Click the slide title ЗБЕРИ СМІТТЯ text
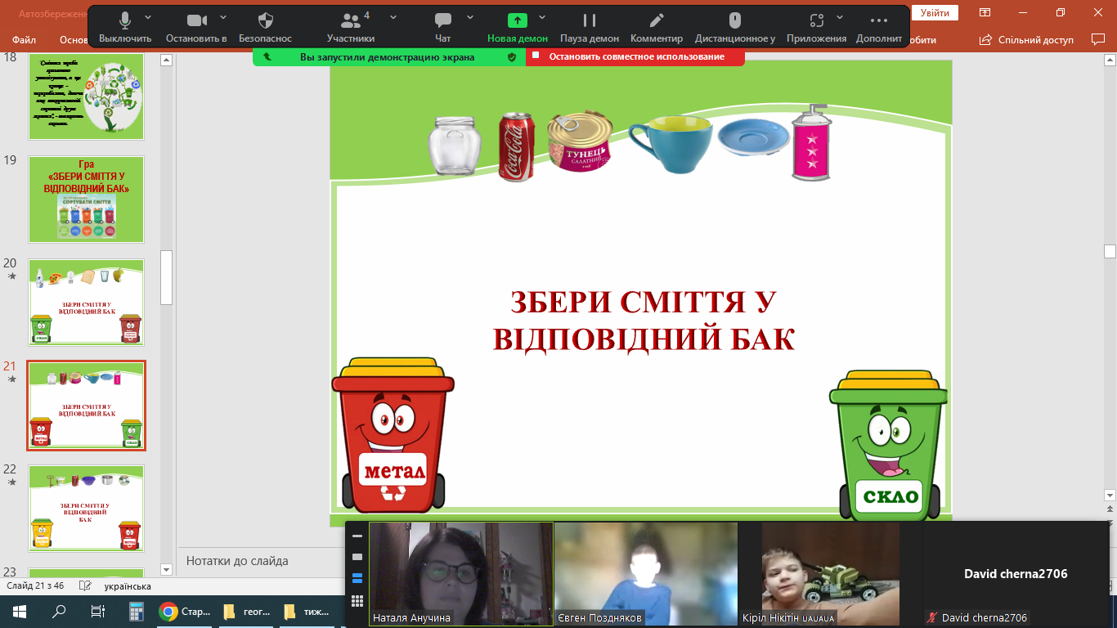This screenshot has width=1117, height=628. coord(644,320)
